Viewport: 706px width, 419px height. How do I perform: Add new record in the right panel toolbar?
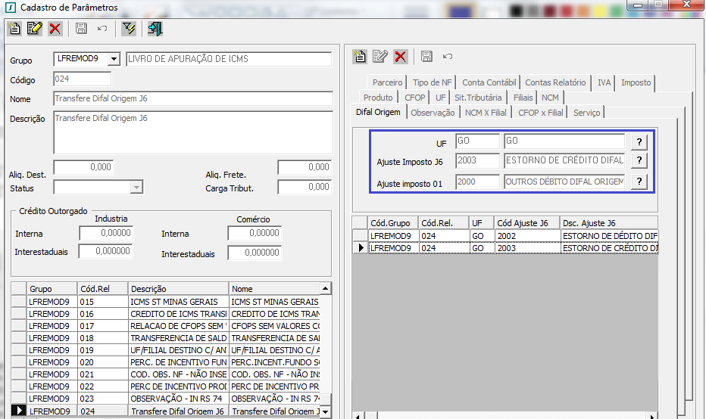[x=359, y=56]
